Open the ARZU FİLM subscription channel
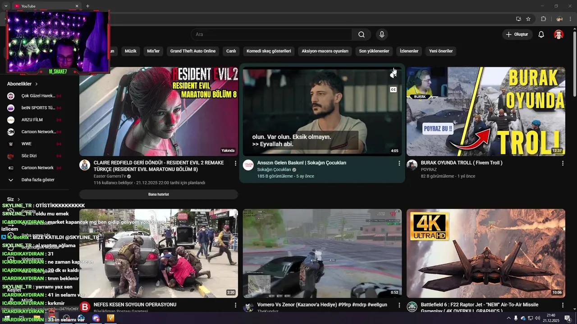577x324 pixels. click(x=34, y=120)
